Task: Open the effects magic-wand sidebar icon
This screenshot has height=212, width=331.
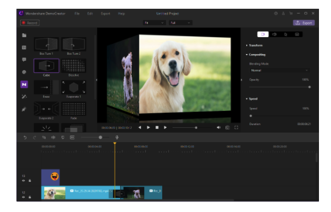Action: 24,97
